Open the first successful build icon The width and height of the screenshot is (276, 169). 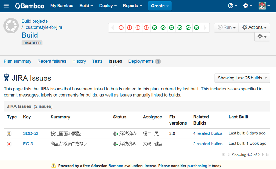(155, 28)
